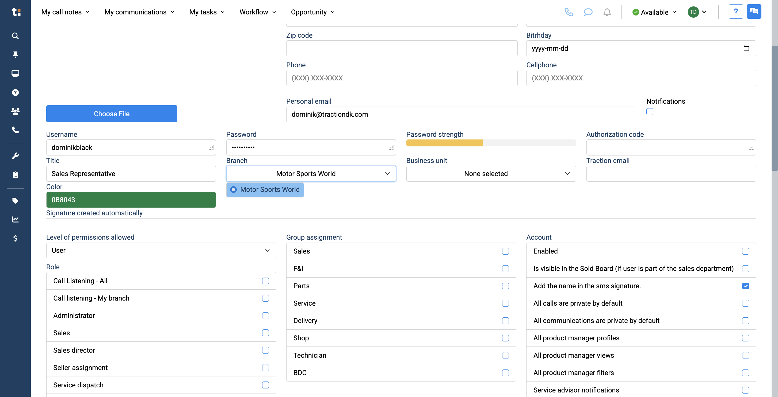Click the search icon in sidebar
Screen dimensions: 778x397
point(15,36)
